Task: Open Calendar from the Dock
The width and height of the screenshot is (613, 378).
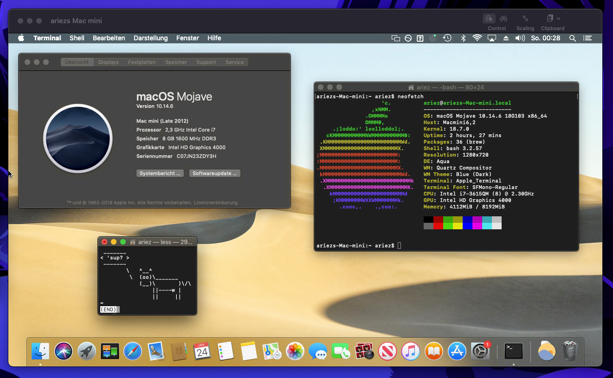Action: [x=202, y=351]
